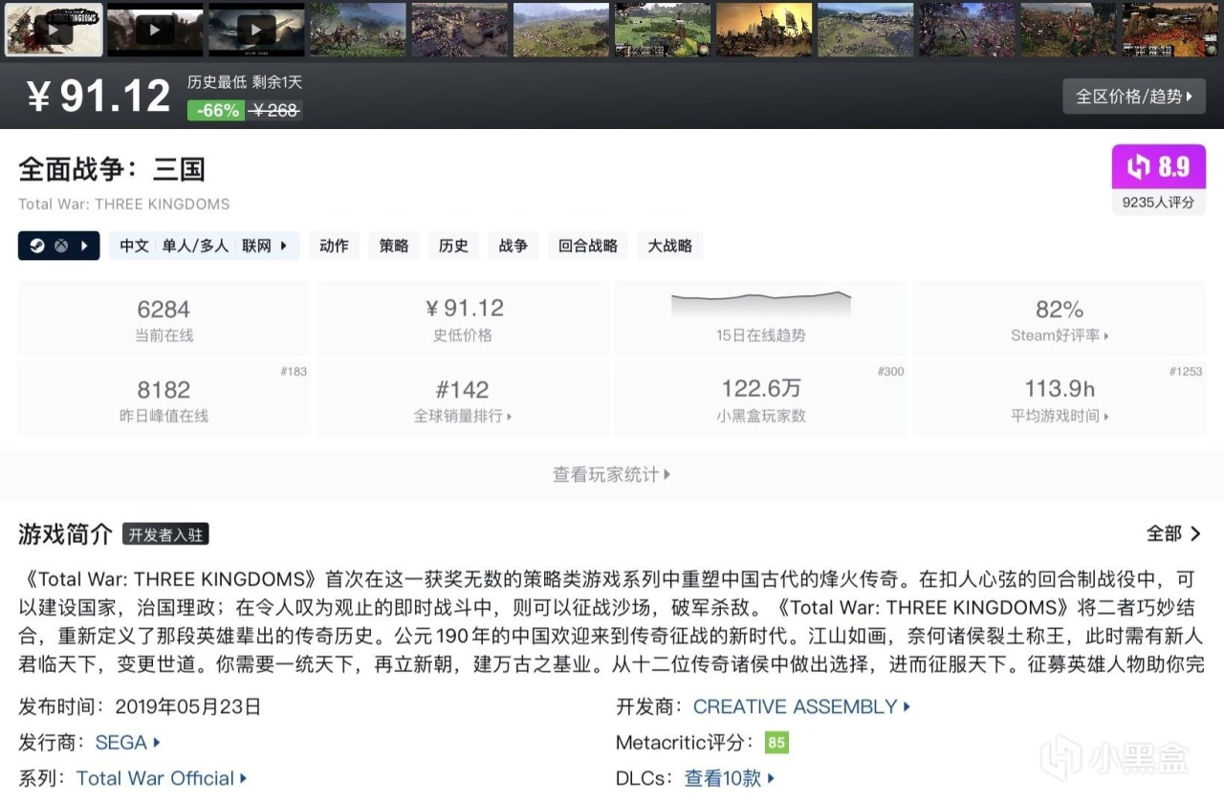The width and height of the screenshot is (1224, 801).
Task: Click the game description paragraph text
Action: tap(612, 622)
